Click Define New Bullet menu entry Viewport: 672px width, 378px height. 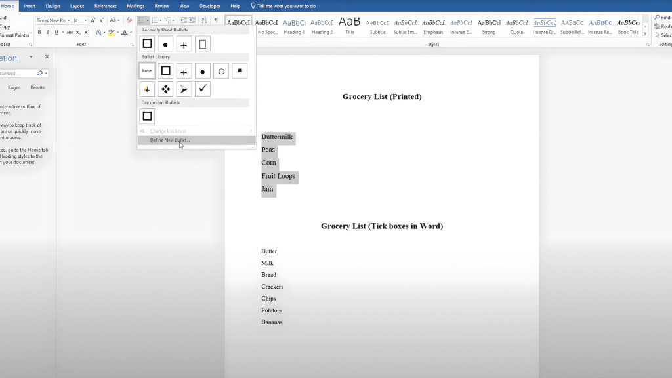tap(169, 140)
